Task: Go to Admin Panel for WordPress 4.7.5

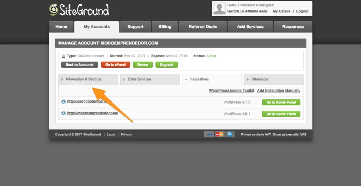Action: (281, 103)
